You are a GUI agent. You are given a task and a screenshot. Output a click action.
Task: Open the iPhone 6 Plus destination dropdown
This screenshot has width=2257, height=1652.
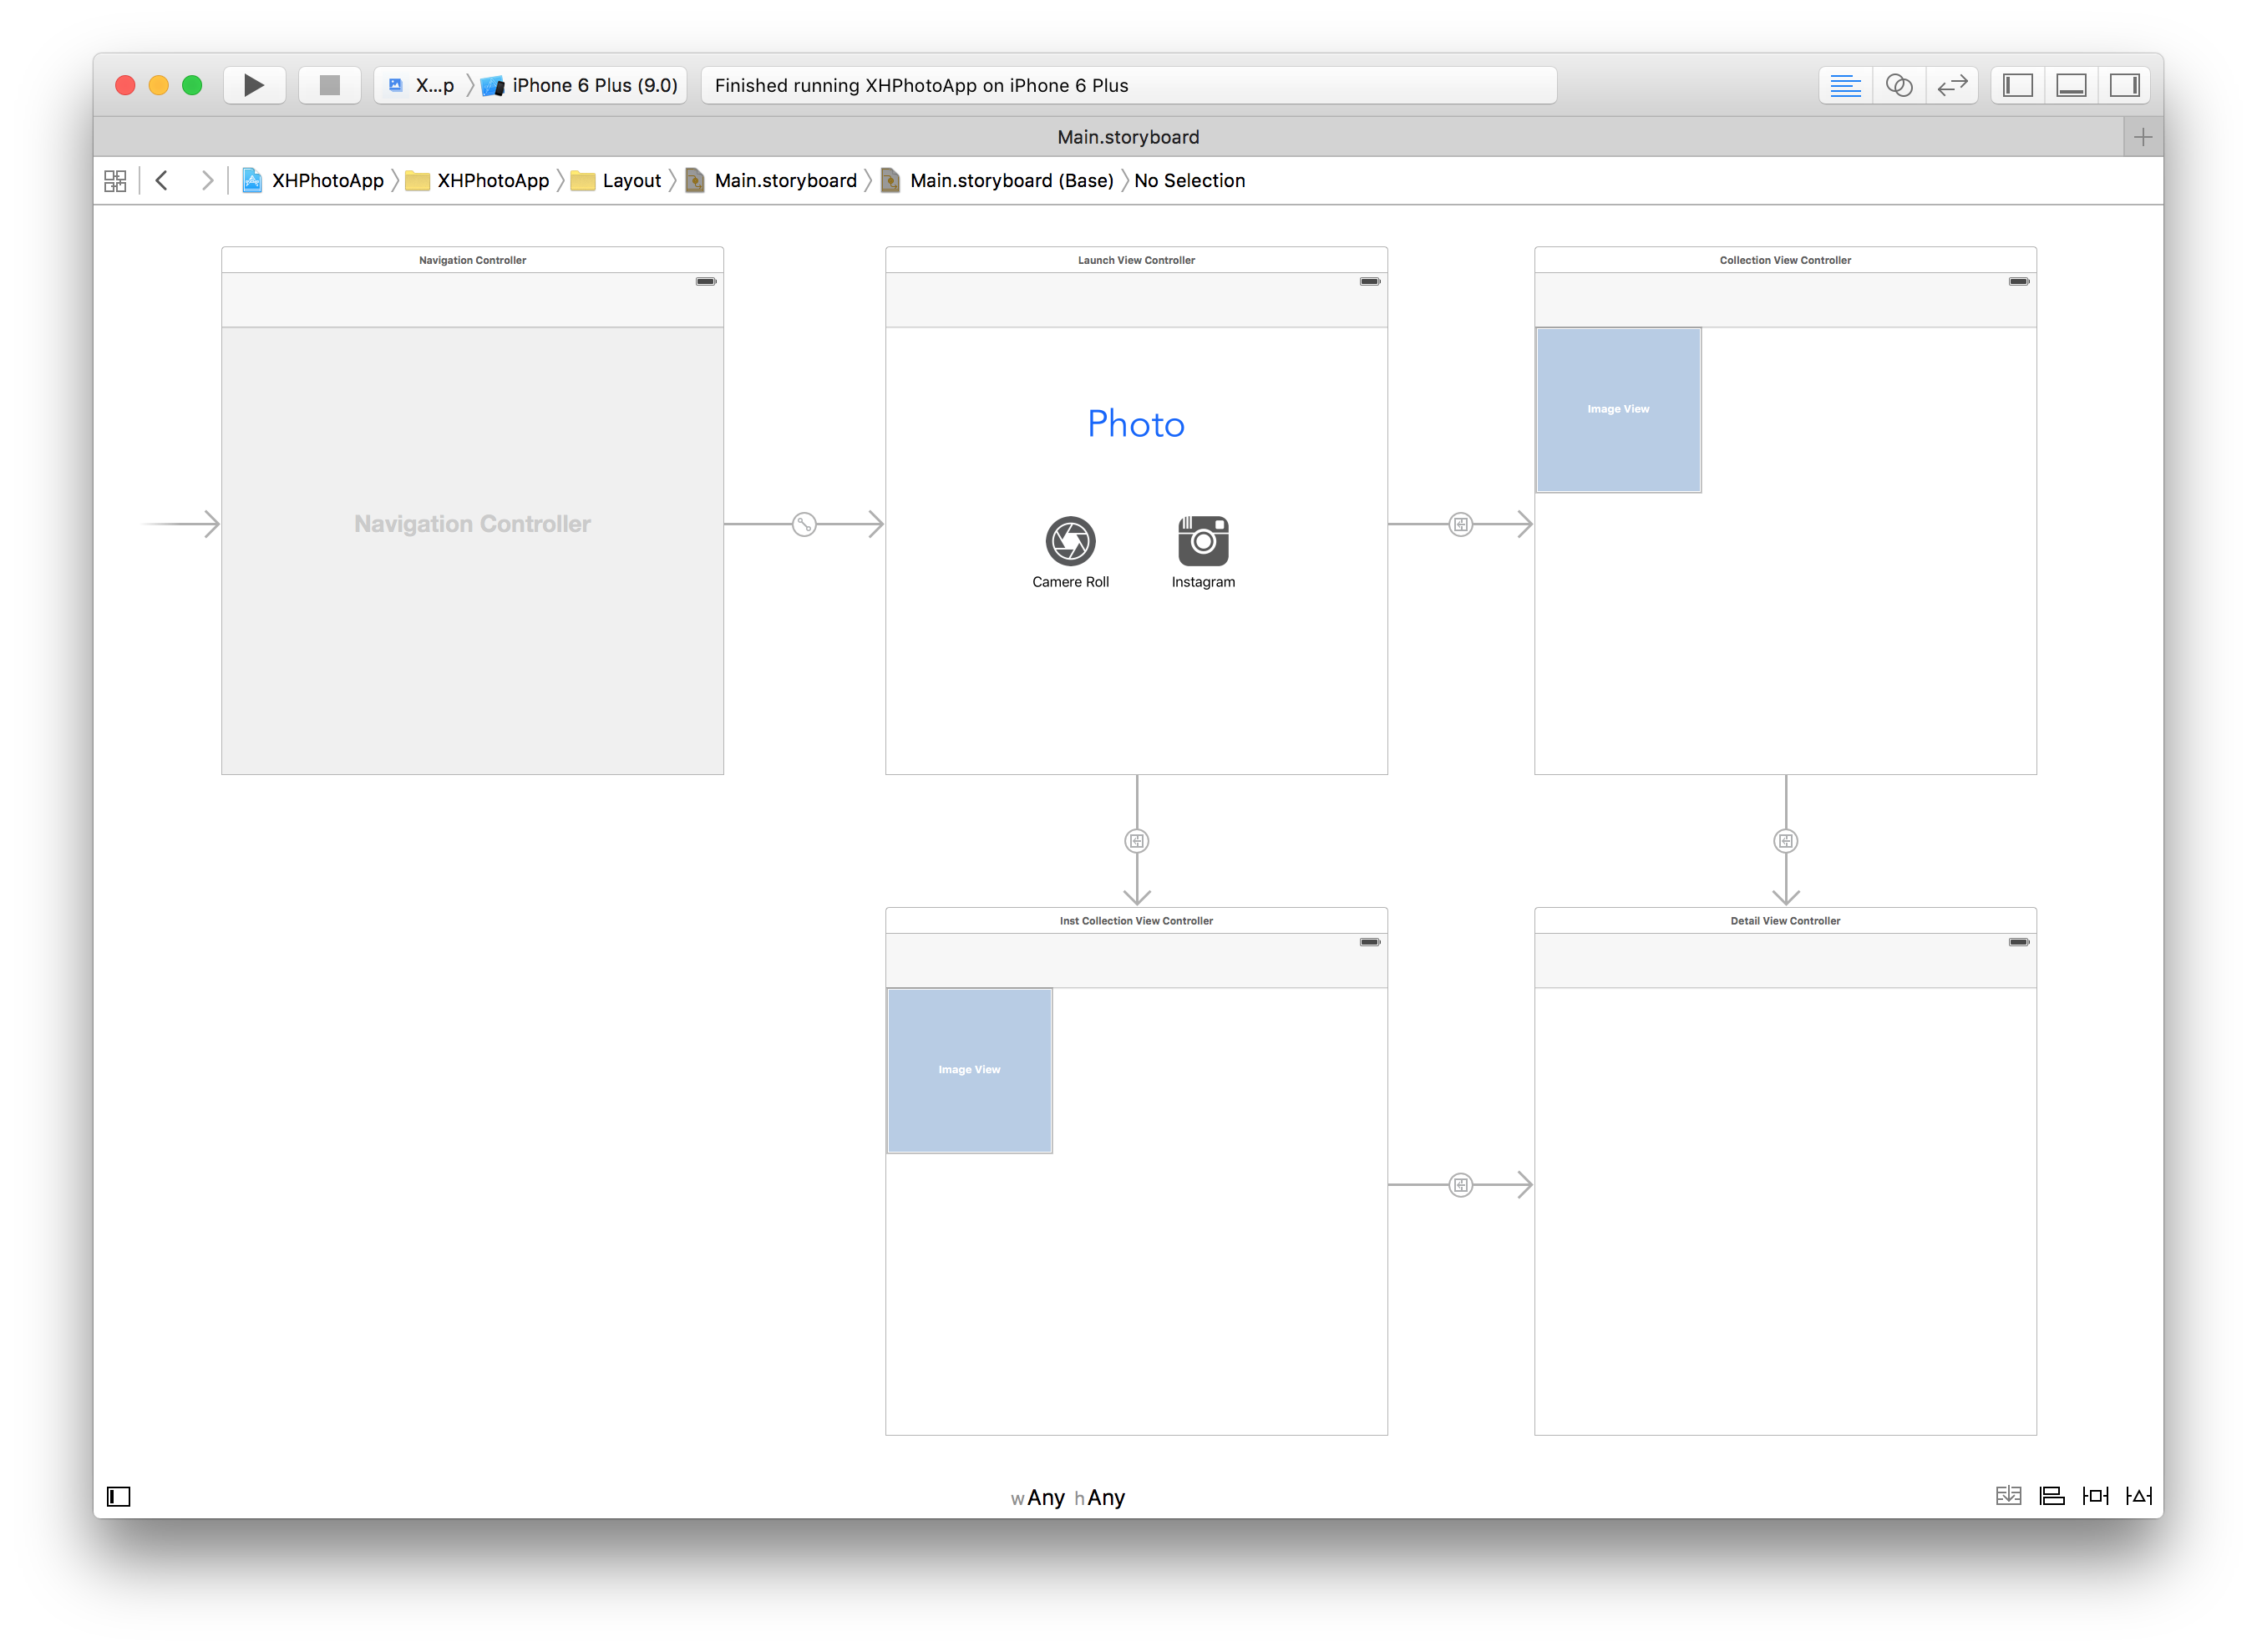(x=594, y=85)
